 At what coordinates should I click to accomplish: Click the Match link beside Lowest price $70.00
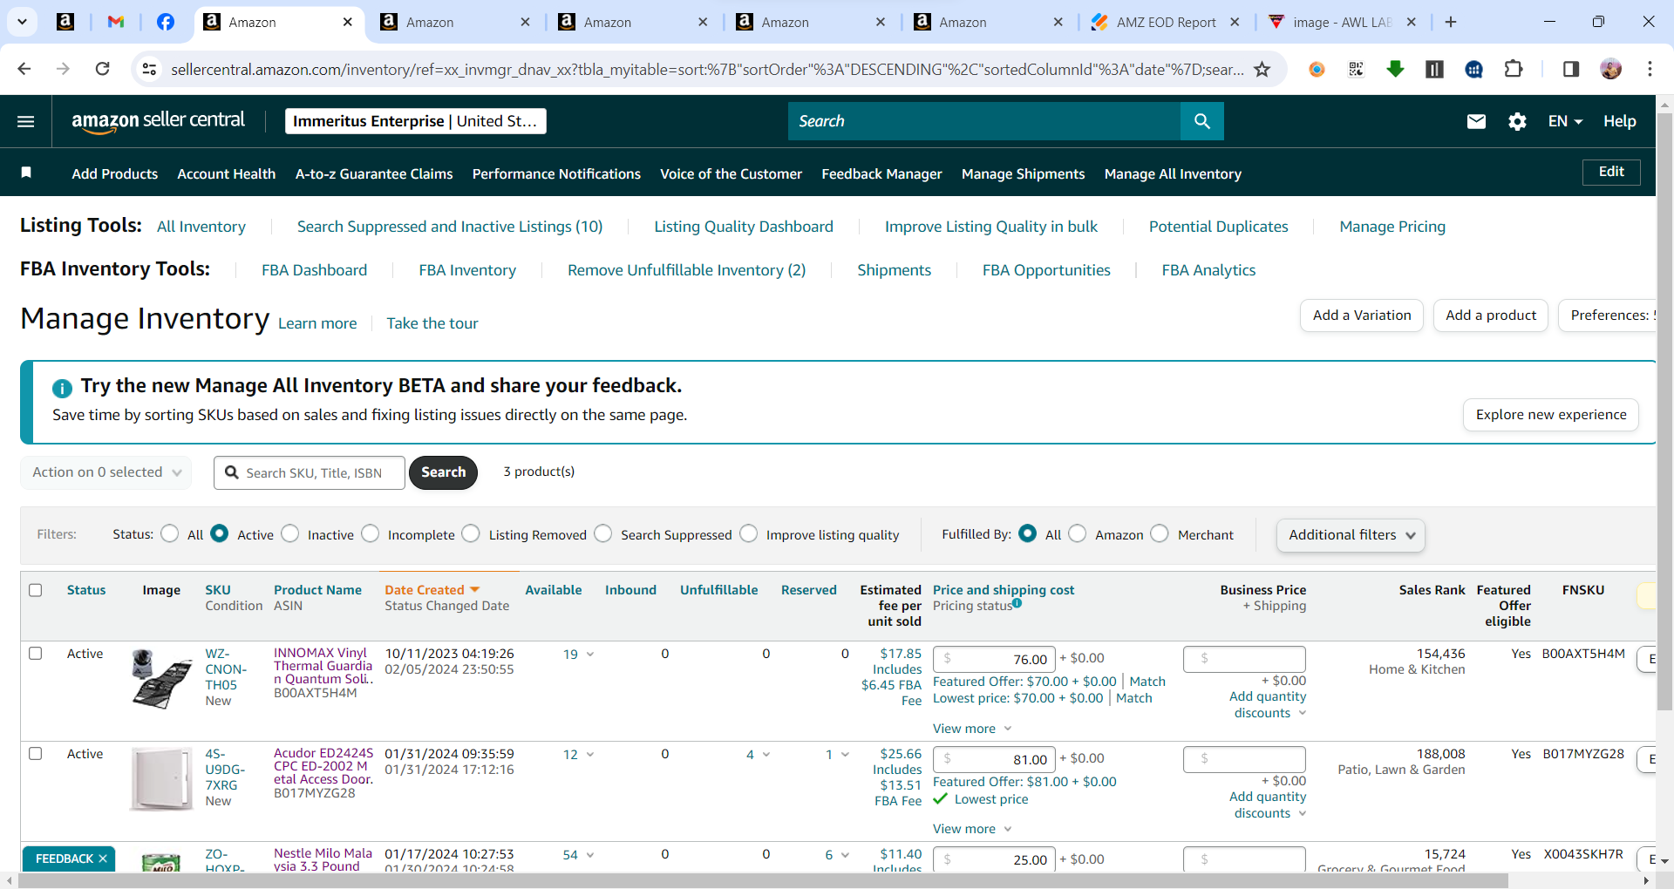1133,698
